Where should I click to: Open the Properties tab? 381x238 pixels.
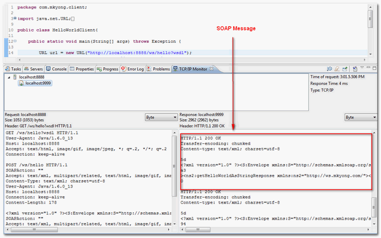point(82,69)
